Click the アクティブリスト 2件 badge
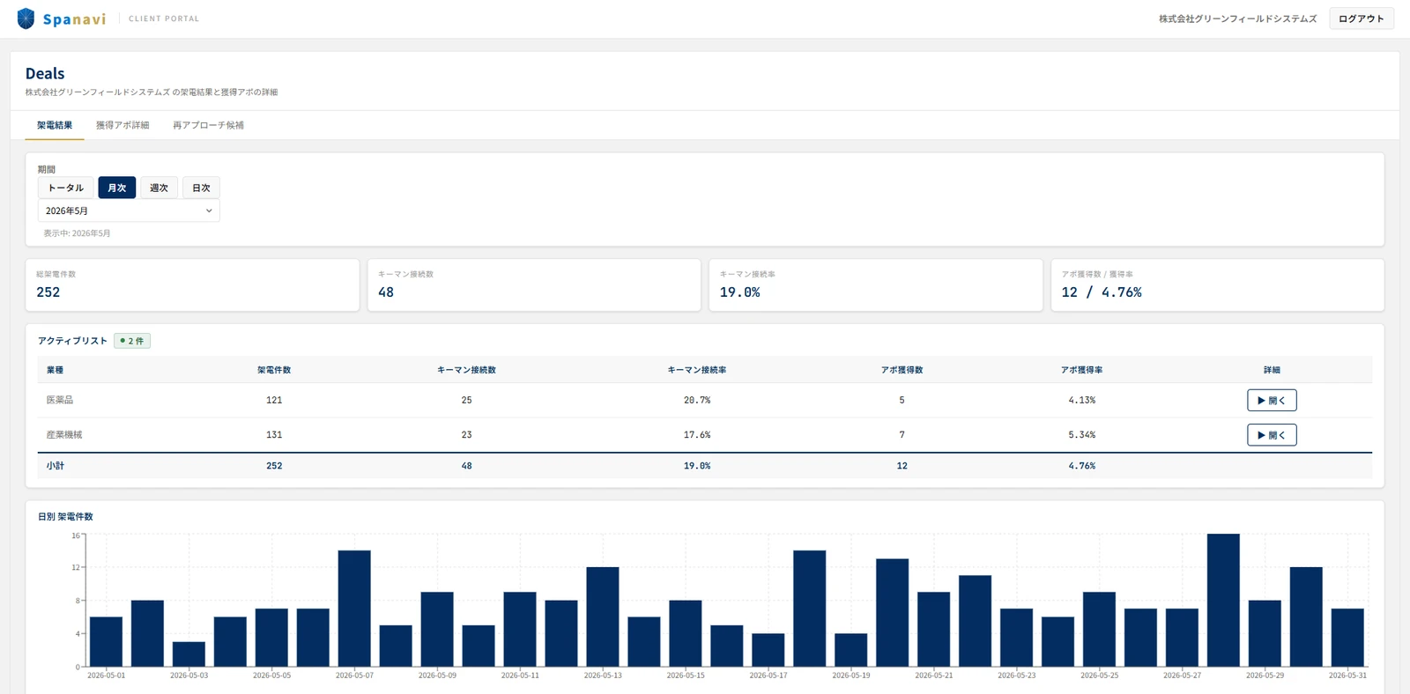Image resolution: width=1410 pixels, height=694 pixels. [x=132, y=341]
